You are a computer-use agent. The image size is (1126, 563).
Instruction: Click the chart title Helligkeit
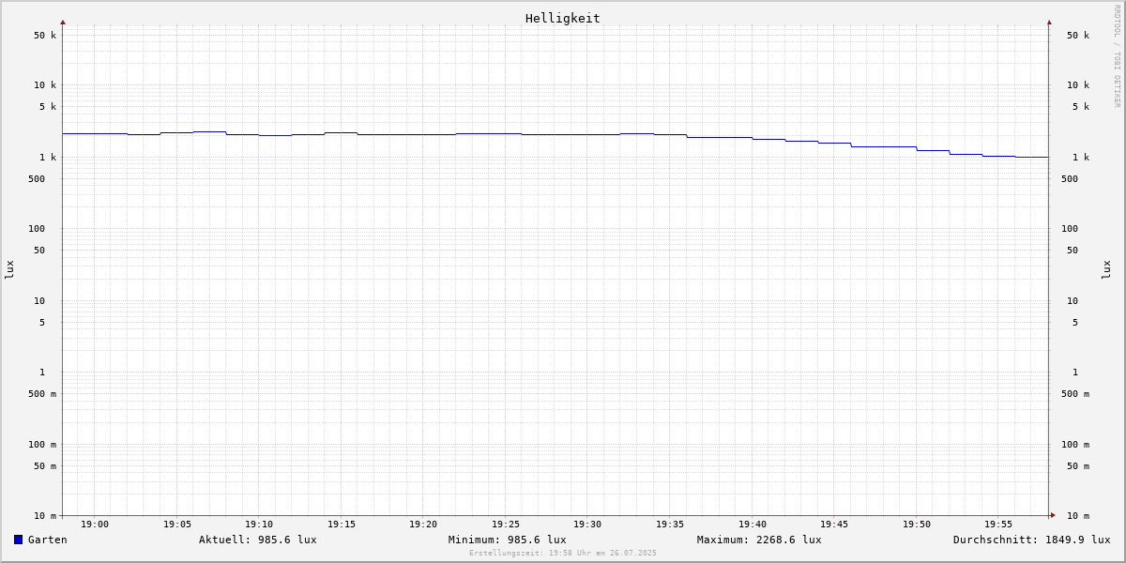point(563,18)
